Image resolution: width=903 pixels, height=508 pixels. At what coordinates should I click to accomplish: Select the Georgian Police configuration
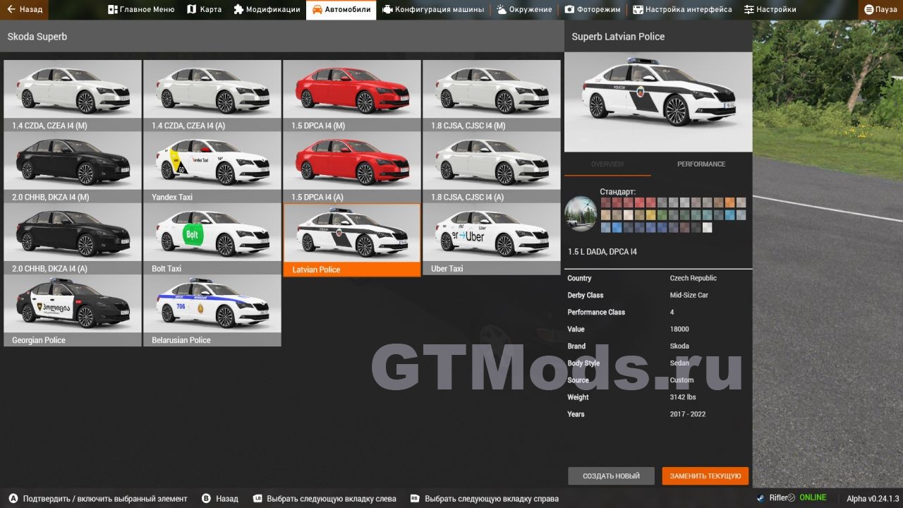coord(73,311)
